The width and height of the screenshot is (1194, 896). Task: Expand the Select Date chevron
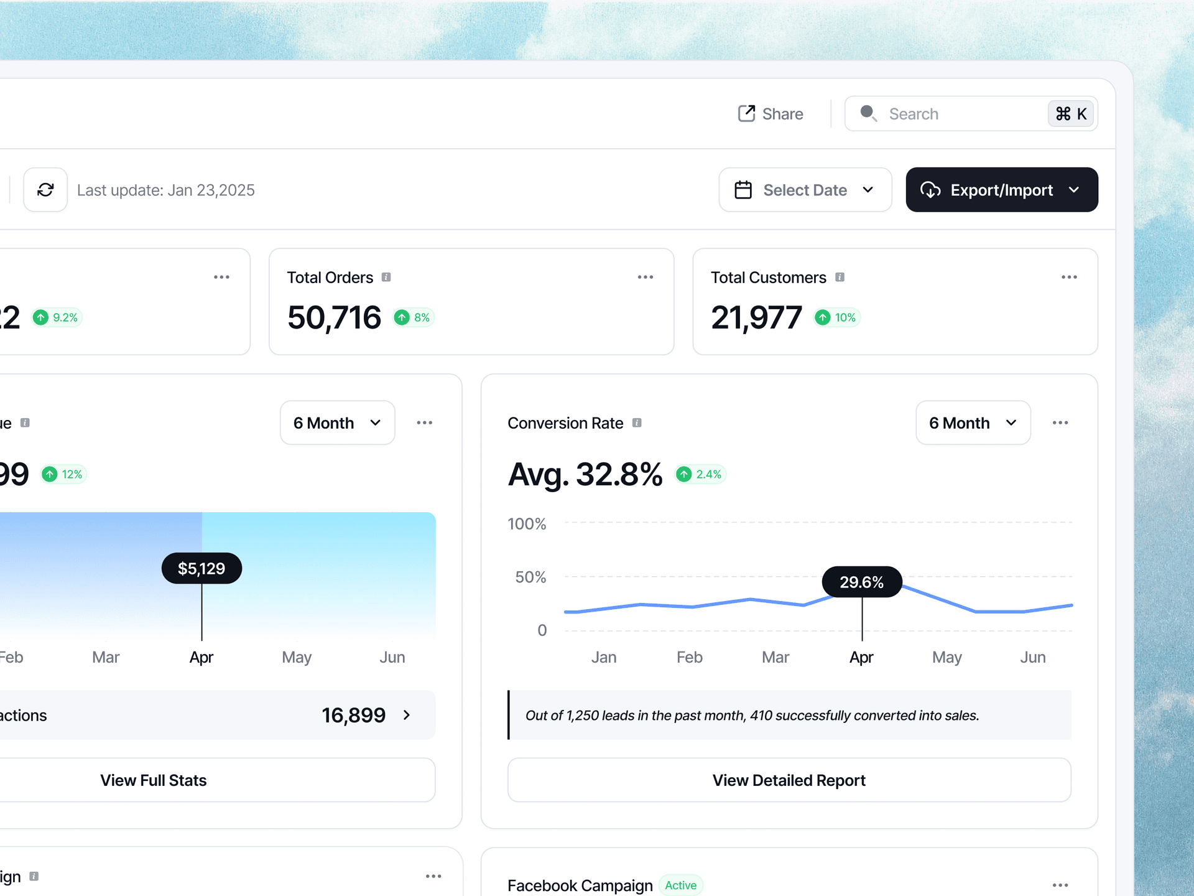click(869, 190)
